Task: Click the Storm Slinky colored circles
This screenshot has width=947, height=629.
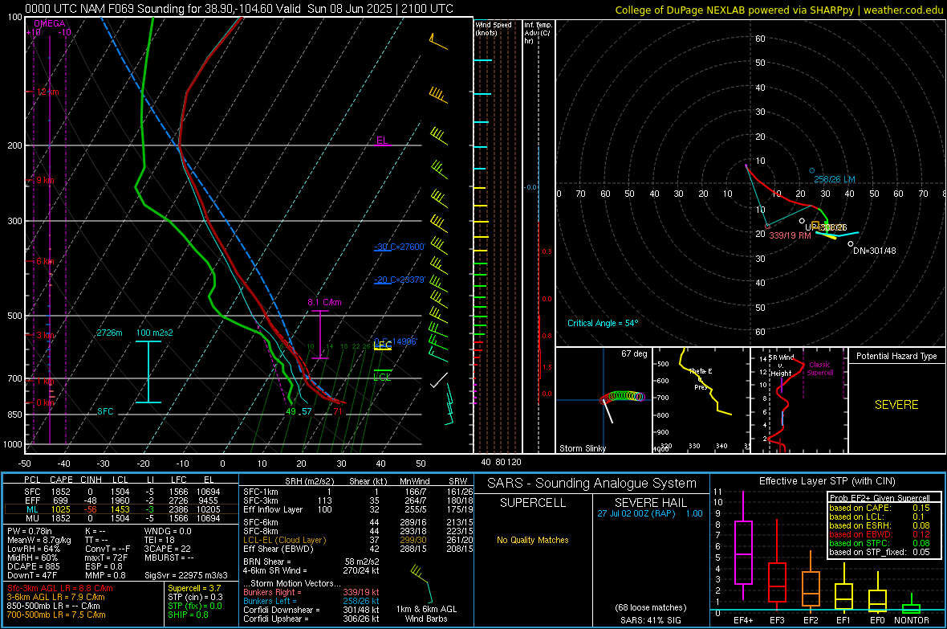Action: coord(623,397)
